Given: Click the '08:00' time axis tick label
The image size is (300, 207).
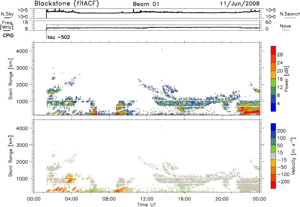Looking at the screenshot, I should click(x=109, y=199).
